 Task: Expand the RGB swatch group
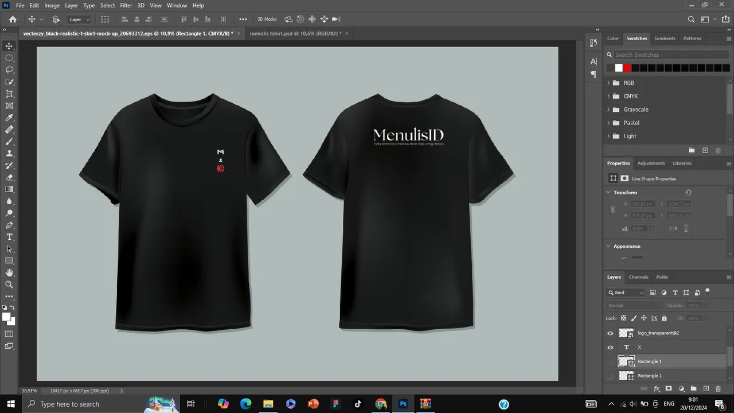(608, 83)
